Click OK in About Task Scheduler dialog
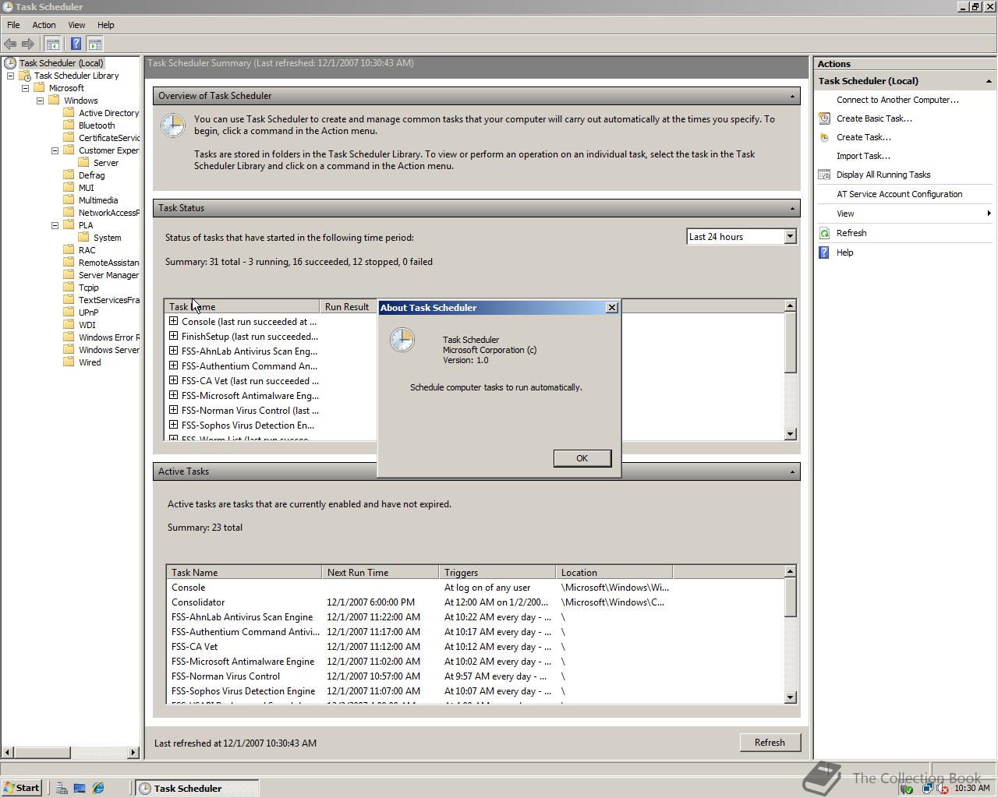The width and height of the screenshot is (998, 798). coord(582,458)
